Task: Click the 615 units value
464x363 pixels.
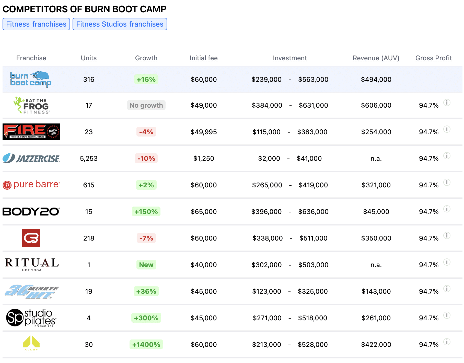Action: coord(89,185)
